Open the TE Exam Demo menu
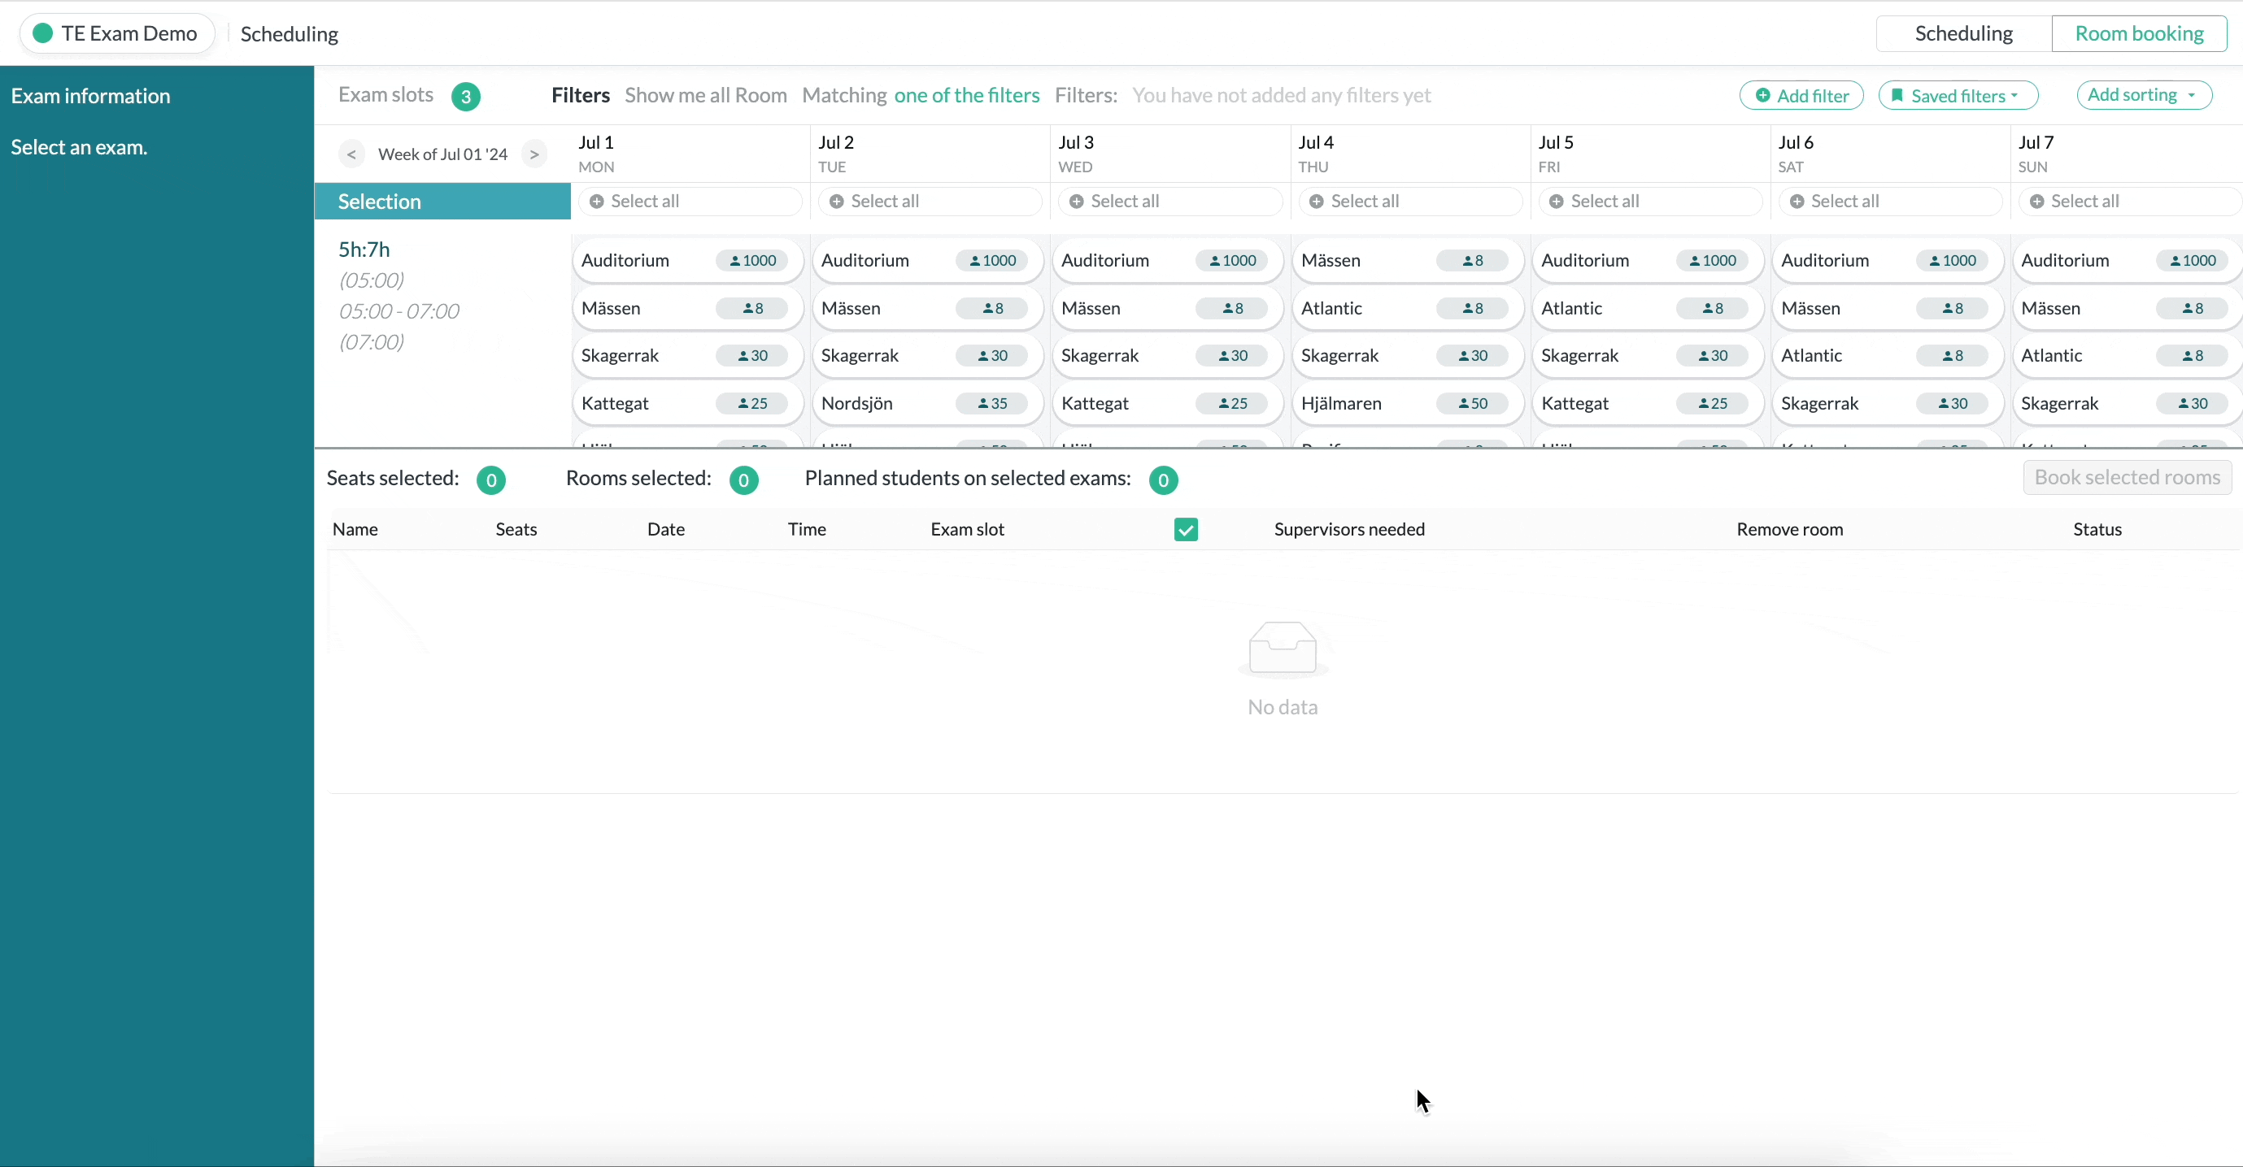The width and height of the screenshot is (2243, 1167). [x=116, y=34]
